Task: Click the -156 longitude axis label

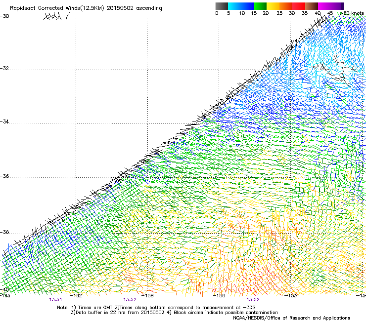Action: tap(219, 296)
